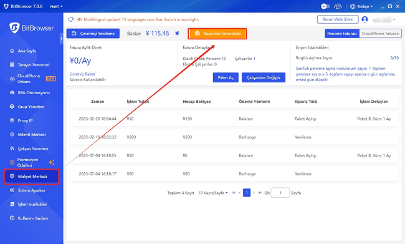Click the Git page number input
405x244 pixels.
click(280, 193)
